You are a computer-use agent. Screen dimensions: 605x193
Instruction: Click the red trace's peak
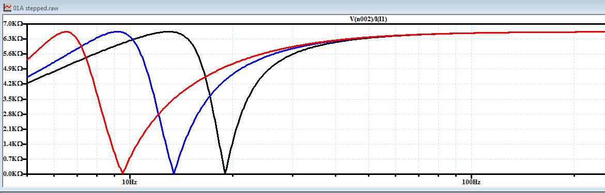(x=66, y=31)
